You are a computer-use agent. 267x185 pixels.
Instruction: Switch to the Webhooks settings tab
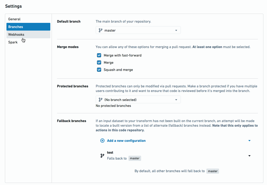(28, 34)
